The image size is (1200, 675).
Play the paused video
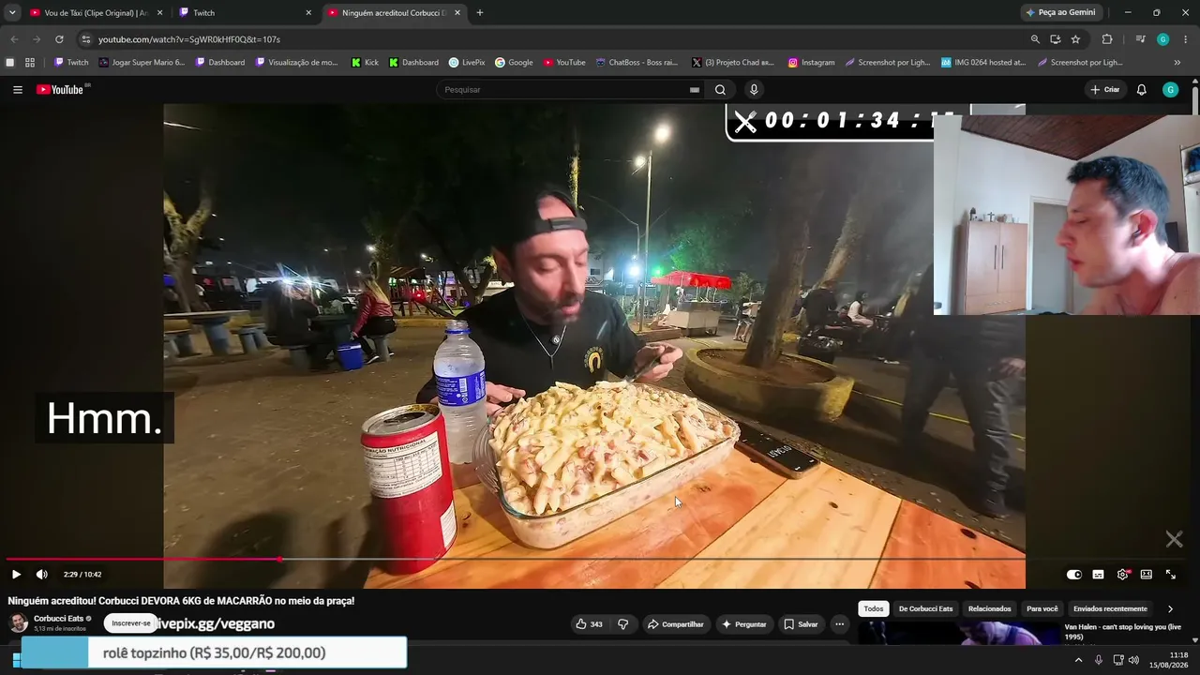coord(16,575)
